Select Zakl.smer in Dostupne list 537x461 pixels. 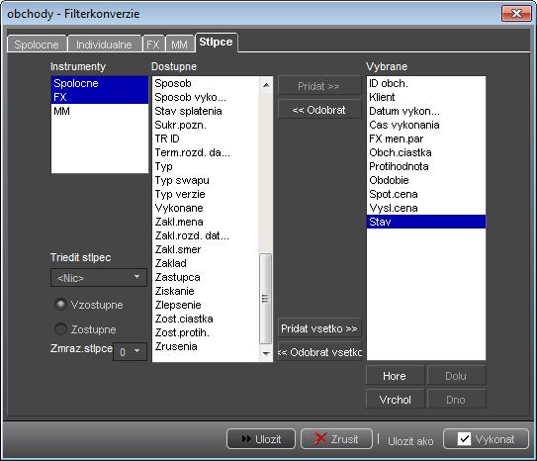[x=206, y=249]
